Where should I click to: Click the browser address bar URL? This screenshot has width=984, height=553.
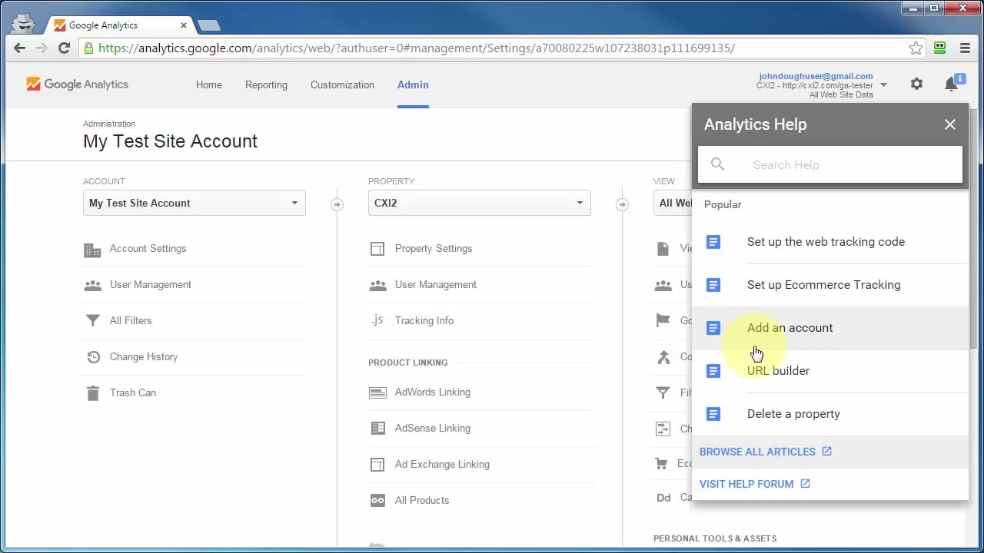tap(417, 48)
